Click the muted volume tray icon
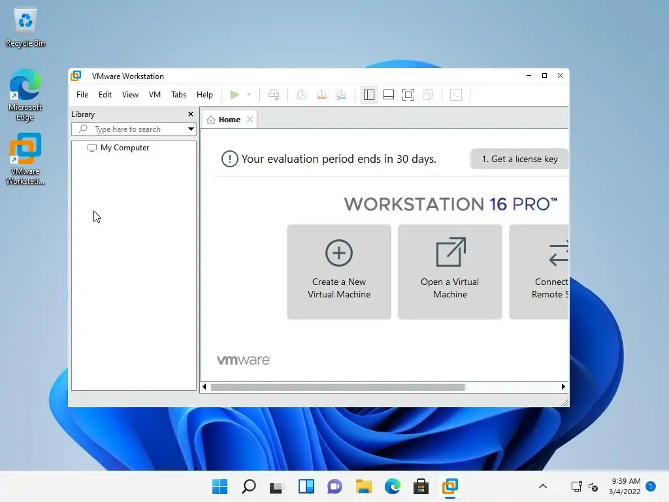 593,486
